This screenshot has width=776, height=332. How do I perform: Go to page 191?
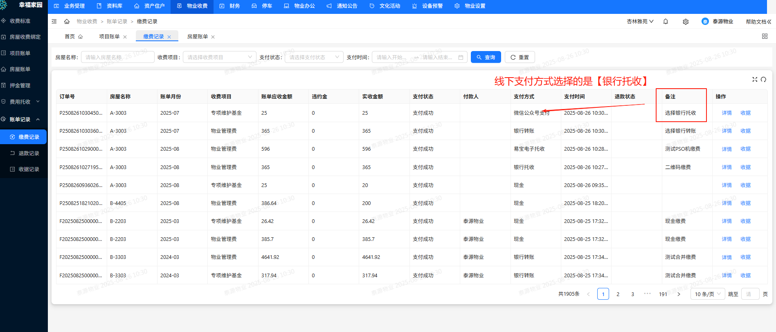tap(663, 294)
